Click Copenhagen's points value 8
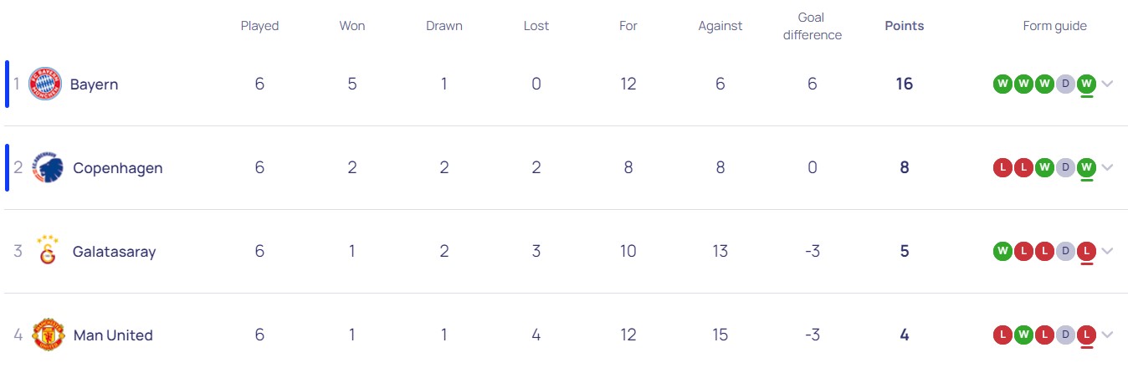 point(904,167)
